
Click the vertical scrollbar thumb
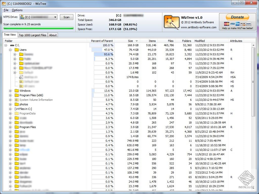tap(253, 82)
